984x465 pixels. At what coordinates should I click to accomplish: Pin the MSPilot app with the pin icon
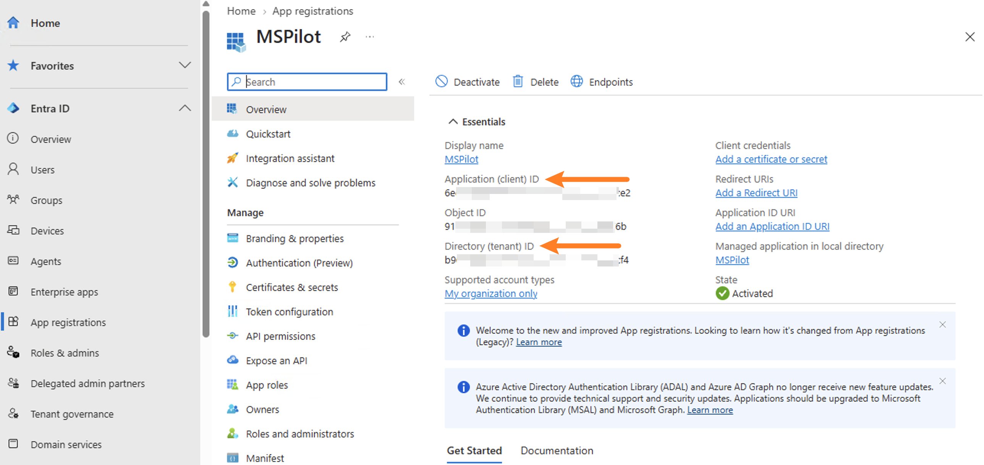(345, 37)
